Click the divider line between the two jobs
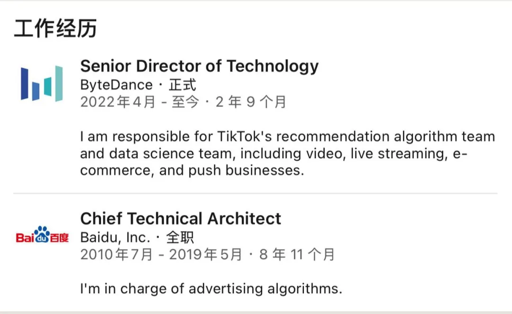 point(255,193)
